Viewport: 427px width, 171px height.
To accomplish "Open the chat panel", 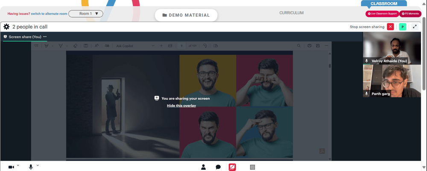I will point(218,167).
